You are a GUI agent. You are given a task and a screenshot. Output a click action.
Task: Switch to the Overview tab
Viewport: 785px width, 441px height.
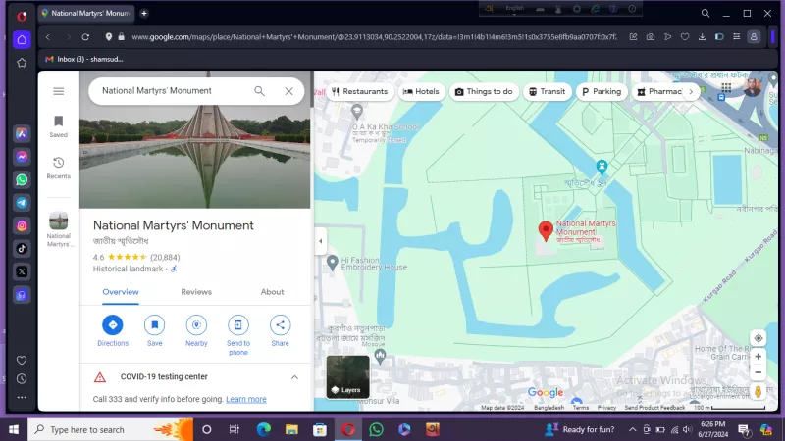point(121,292)
